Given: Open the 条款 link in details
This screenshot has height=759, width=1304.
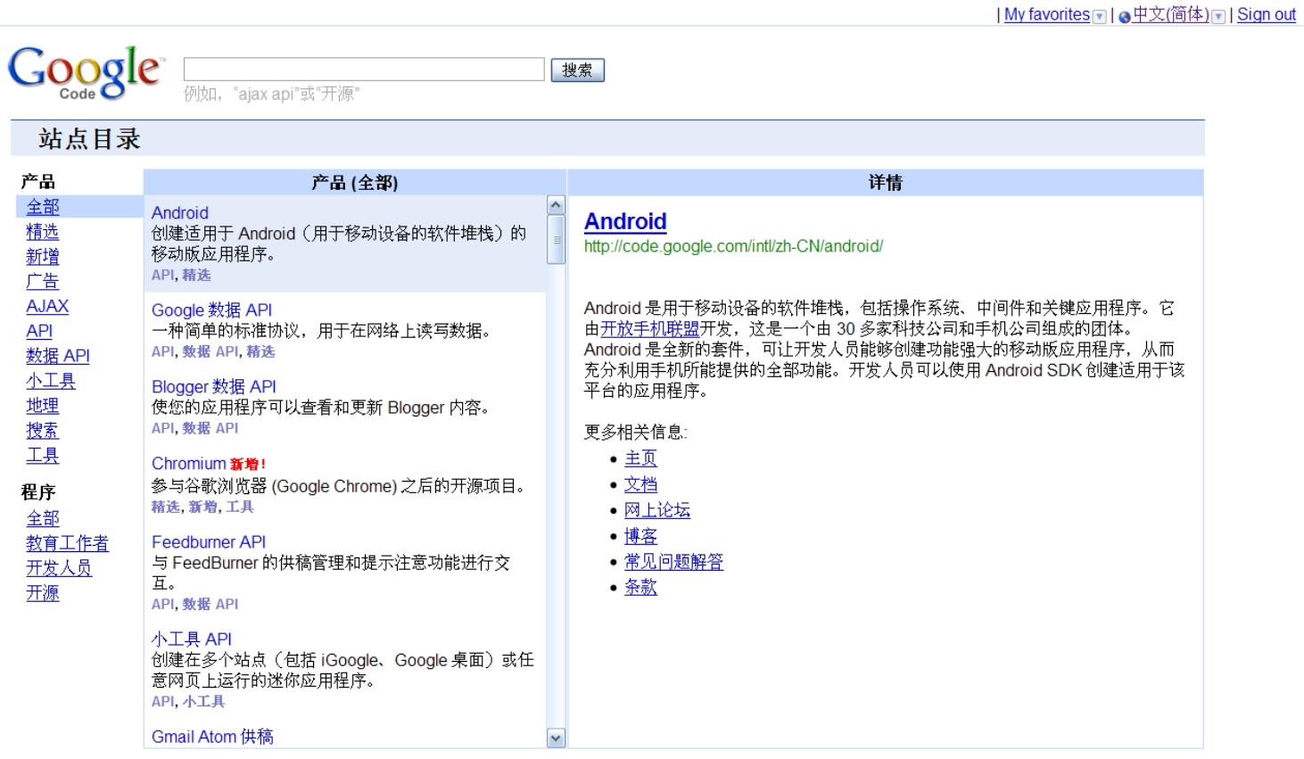Looking at the screenshot, I should [x=640, y=587].
